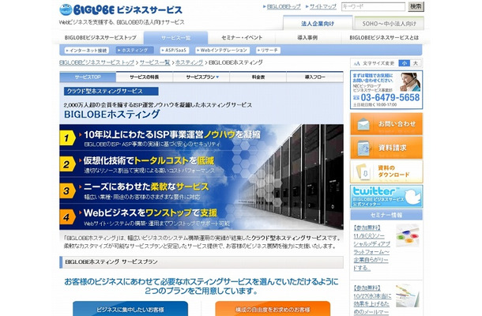Click the download folder icon on 資料のダウンロード
Viewport: 482px width, 316px height.
coord(363,171)
